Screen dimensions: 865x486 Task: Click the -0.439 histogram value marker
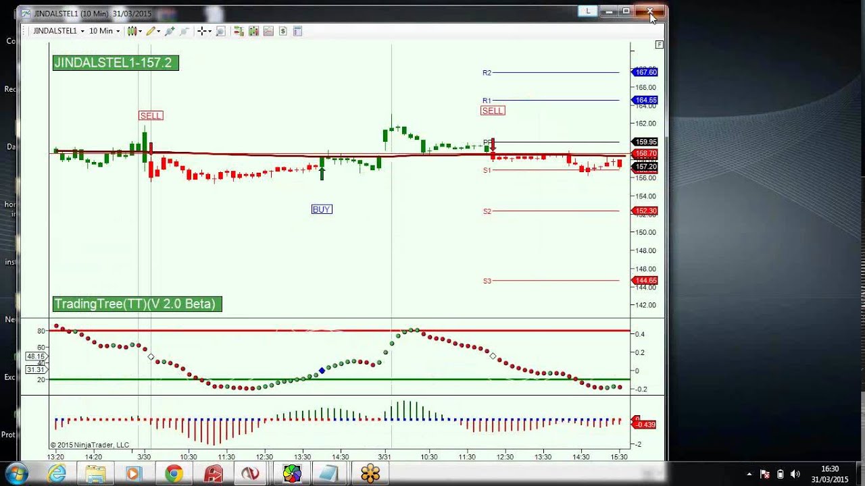(x=645, y=425)
